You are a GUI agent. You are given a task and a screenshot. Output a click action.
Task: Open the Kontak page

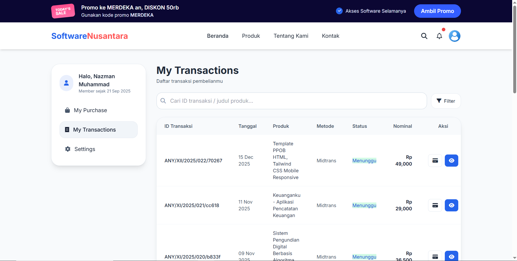point(330,36)
